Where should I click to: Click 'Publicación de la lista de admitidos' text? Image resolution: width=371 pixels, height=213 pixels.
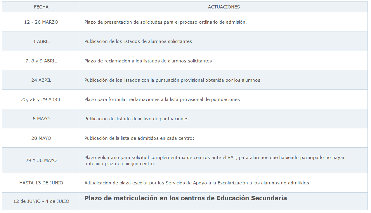pyautogui.click(x=139, y=138)
